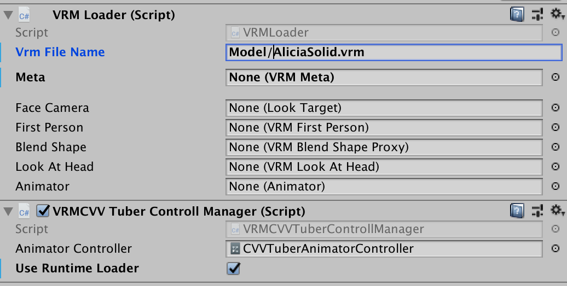Toggle the Use Runtime Loader checkbox
Image resolution: width=567 pixels, height=286 pixels.
[234, 269]
